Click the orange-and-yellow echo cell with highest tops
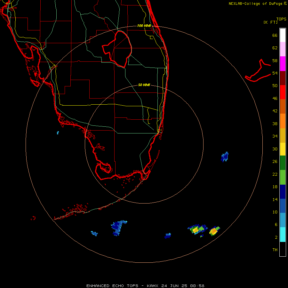The width and height of the screenshot is (288, 288). point(214,231)
